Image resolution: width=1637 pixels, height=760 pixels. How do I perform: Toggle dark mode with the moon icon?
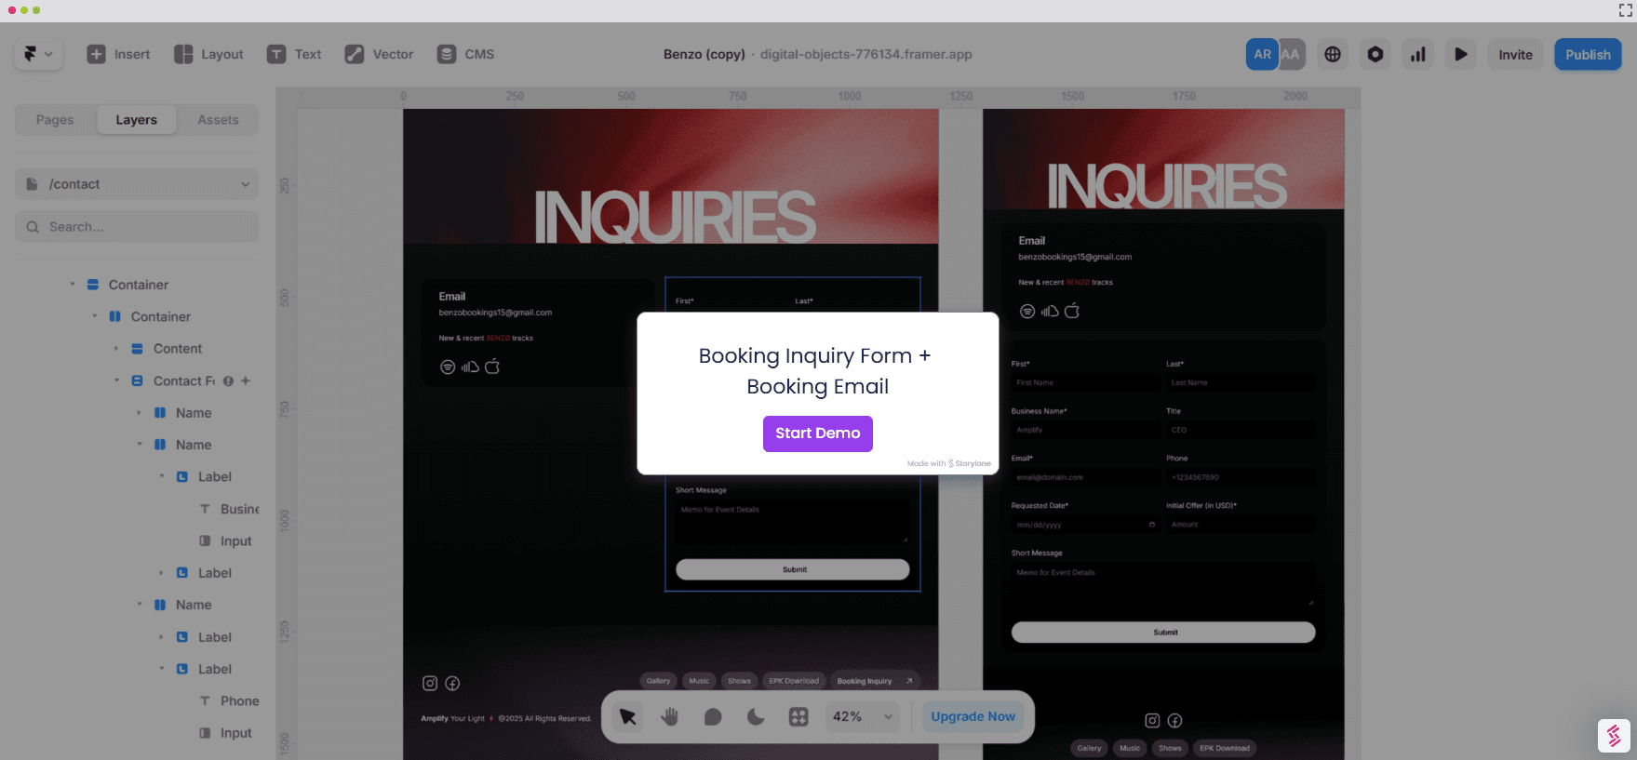pos(756,716)
